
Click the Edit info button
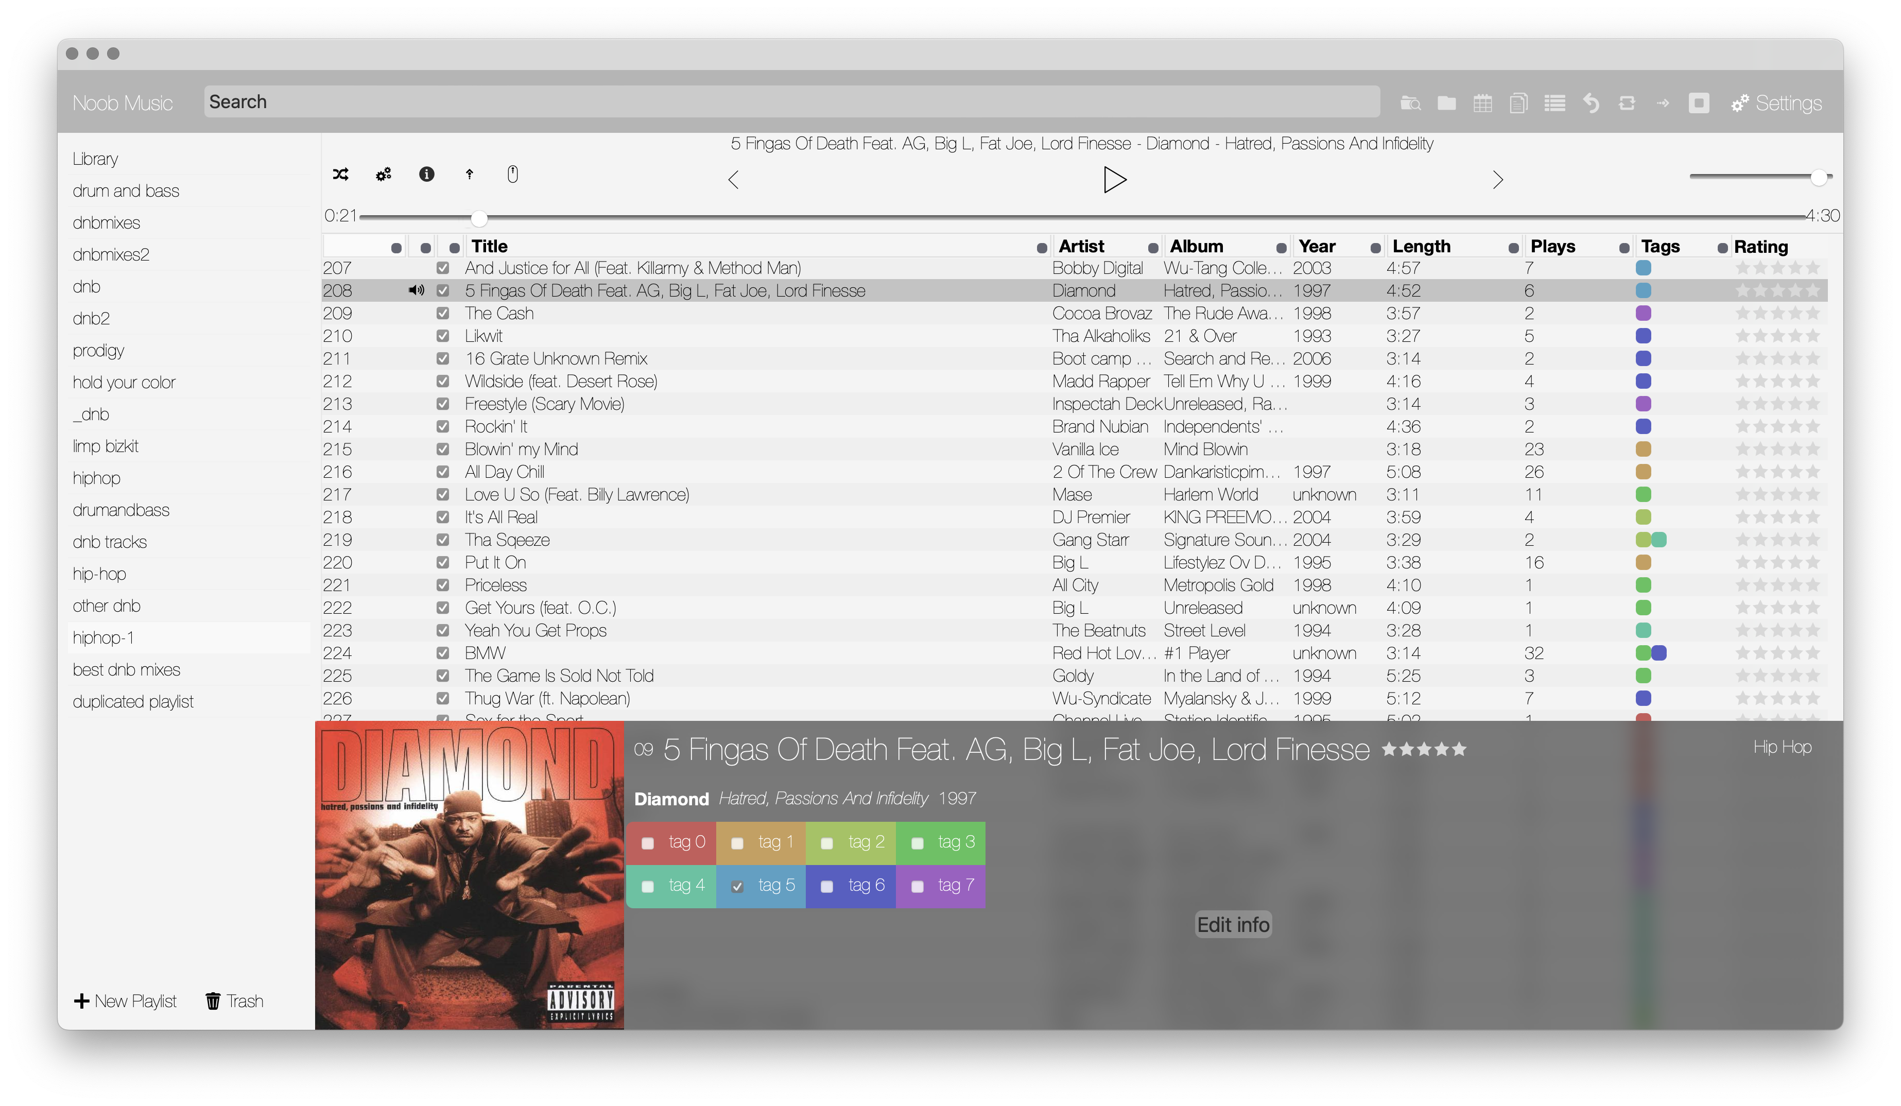(1233, 924)
